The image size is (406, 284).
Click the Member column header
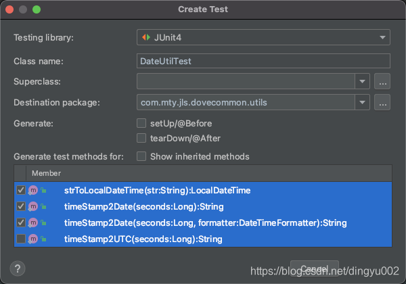point(46,173)
